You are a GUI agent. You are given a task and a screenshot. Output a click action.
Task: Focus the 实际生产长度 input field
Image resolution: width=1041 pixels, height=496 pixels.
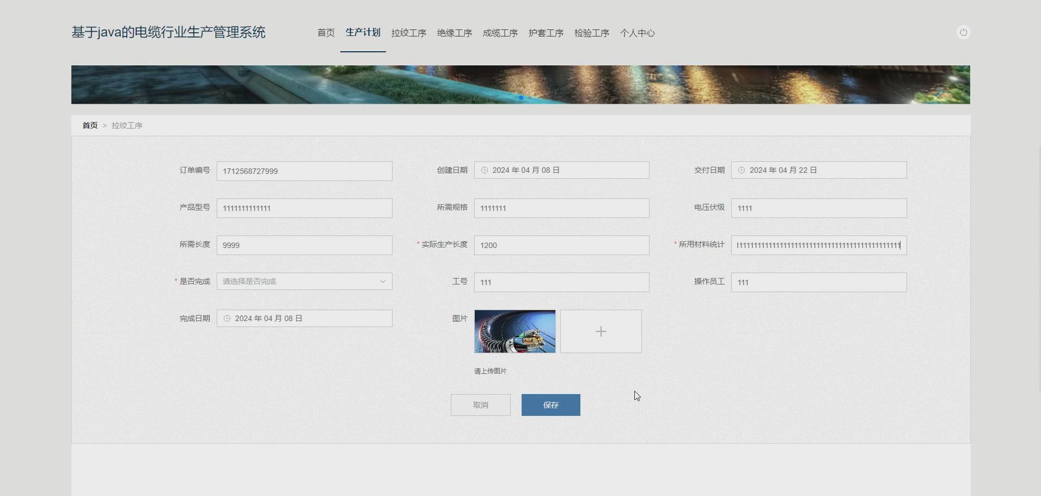point(562,245)
